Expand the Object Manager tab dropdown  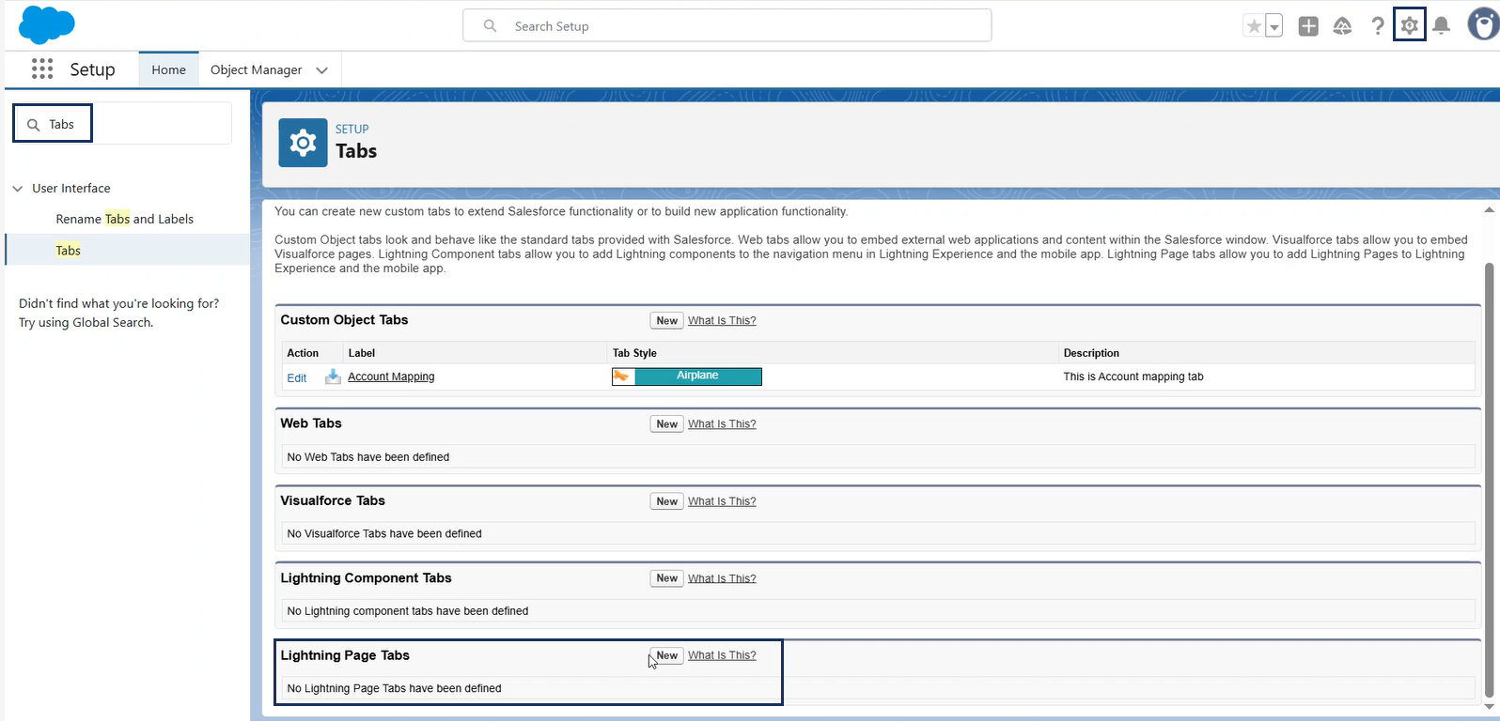point(322,70)
